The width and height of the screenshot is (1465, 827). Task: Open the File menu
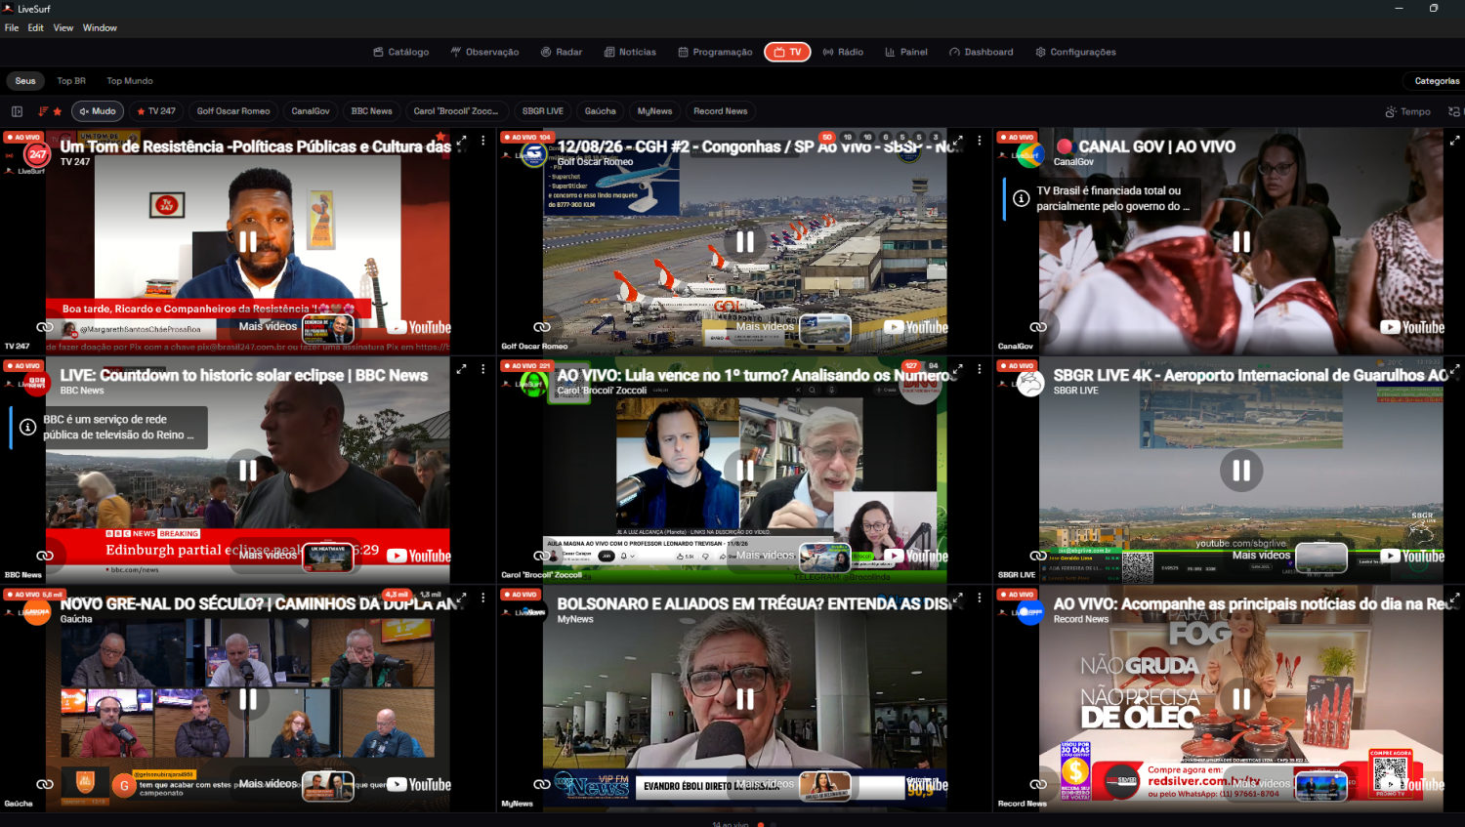click(x=12, y=27)
